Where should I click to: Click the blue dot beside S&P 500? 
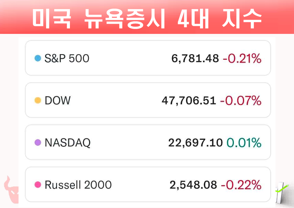(38, 58)
